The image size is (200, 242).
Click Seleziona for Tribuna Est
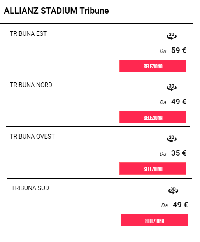click(x=153, y=66)
